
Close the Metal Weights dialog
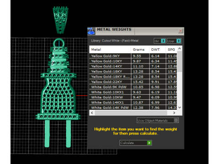180,31
